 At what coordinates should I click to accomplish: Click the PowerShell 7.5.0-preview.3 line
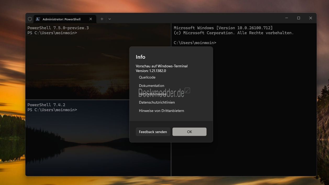pyautogui.click(x=58, y=28)
